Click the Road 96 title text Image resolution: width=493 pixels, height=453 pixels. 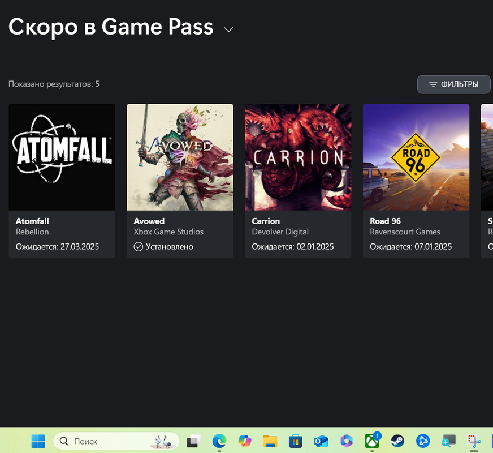tap(385, 221)
